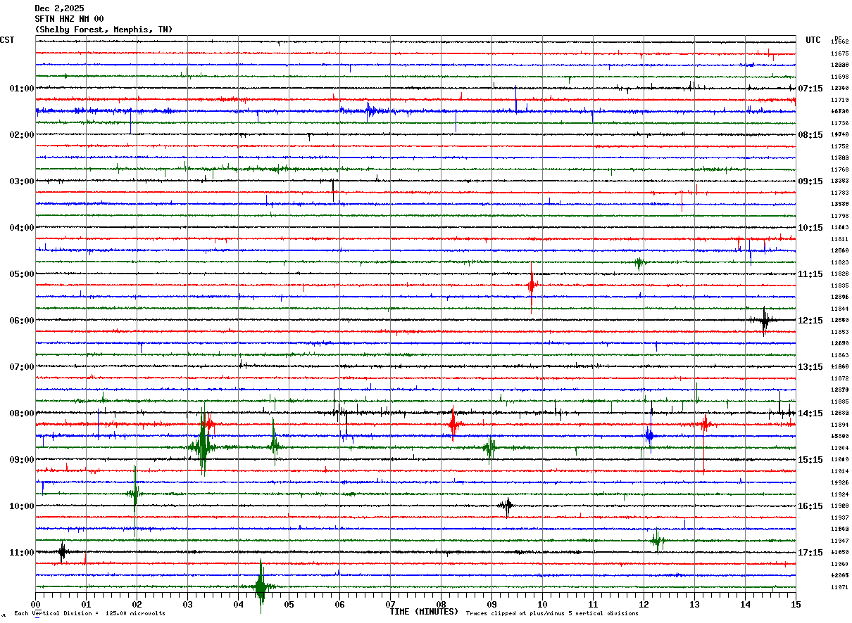
Task: Click DC offset value 11971
Action: coord(839,587)
